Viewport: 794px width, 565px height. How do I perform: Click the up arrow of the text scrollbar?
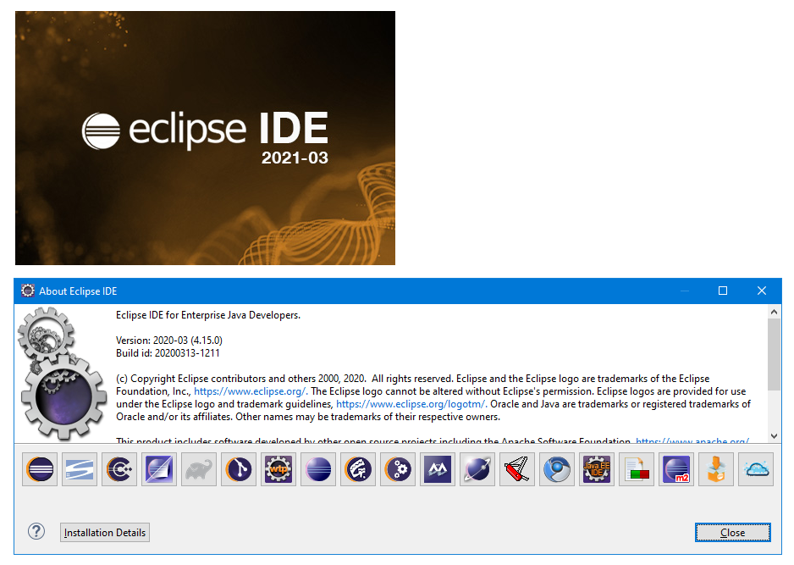click(774, 312)
